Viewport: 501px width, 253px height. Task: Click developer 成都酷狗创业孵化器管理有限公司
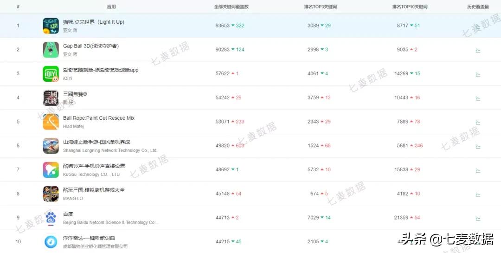(95, 247)
